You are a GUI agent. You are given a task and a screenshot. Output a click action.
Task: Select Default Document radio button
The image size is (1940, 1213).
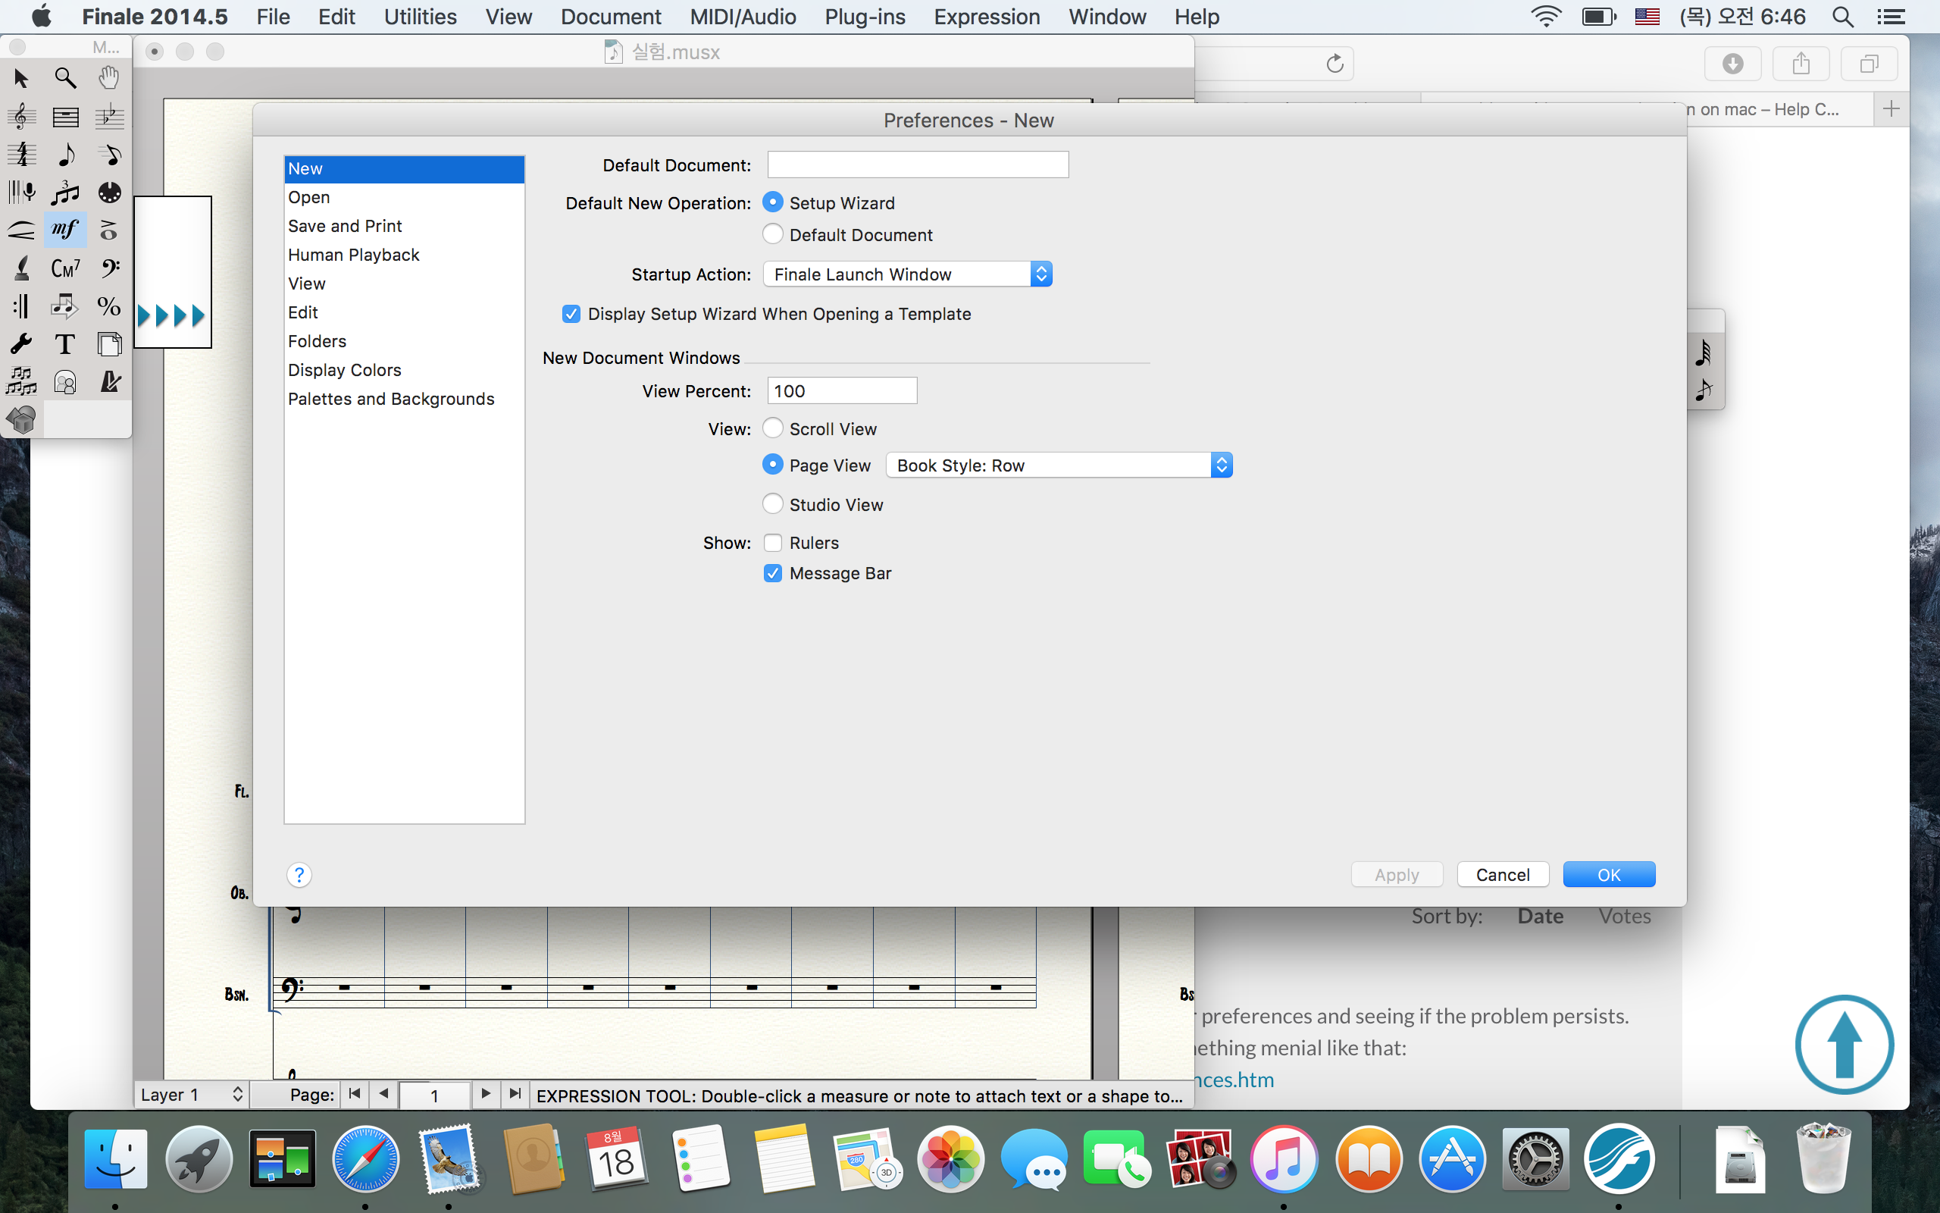pos(773,234)
